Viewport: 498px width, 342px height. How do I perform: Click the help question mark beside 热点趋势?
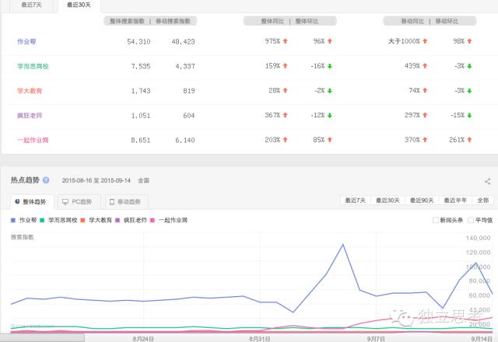46,180
